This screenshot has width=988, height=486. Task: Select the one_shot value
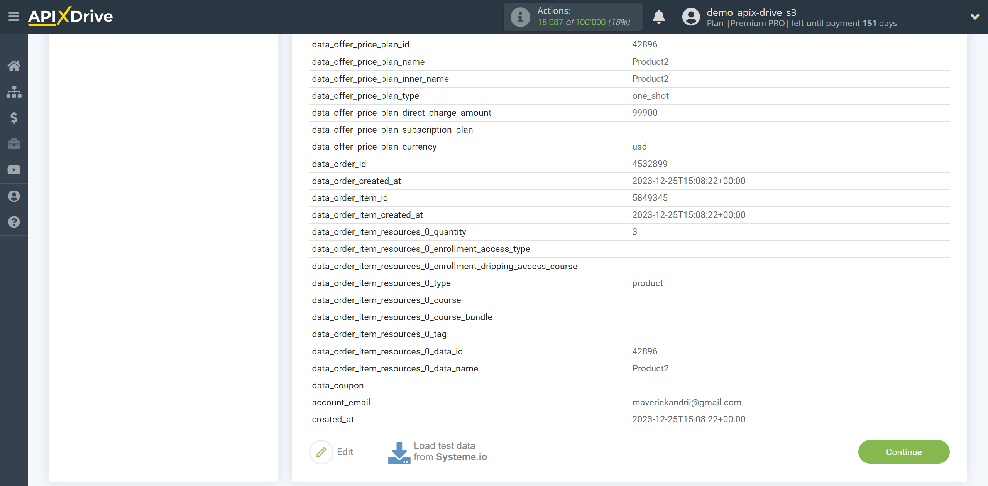point(650,96)
